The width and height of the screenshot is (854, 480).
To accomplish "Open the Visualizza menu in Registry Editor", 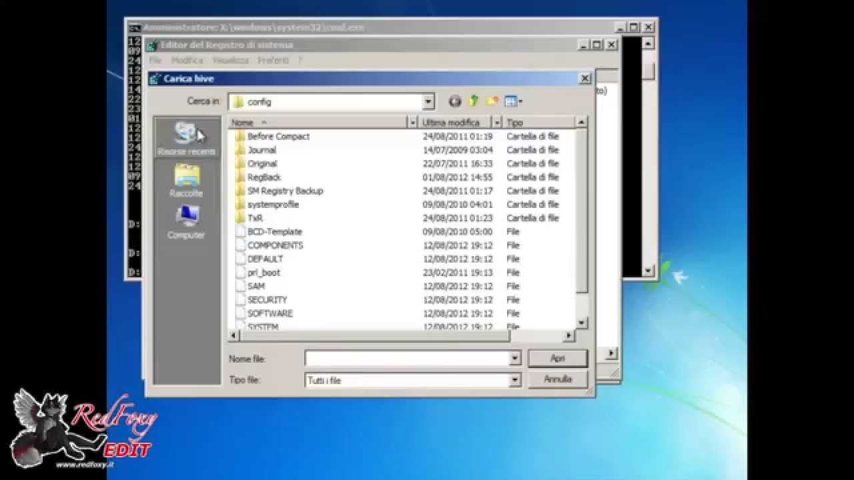I will [x=232, y=61].
